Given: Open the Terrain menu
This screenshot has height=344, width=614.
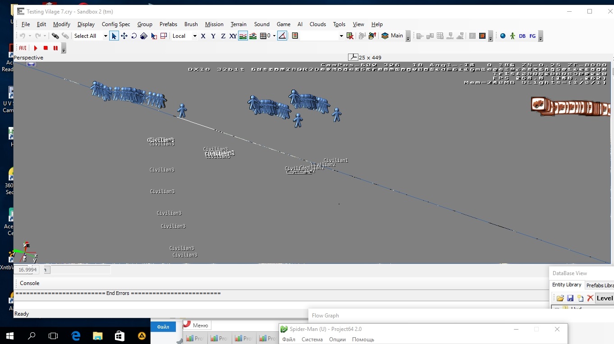Looking at the screenshot, I should click(x=238, y=24).
